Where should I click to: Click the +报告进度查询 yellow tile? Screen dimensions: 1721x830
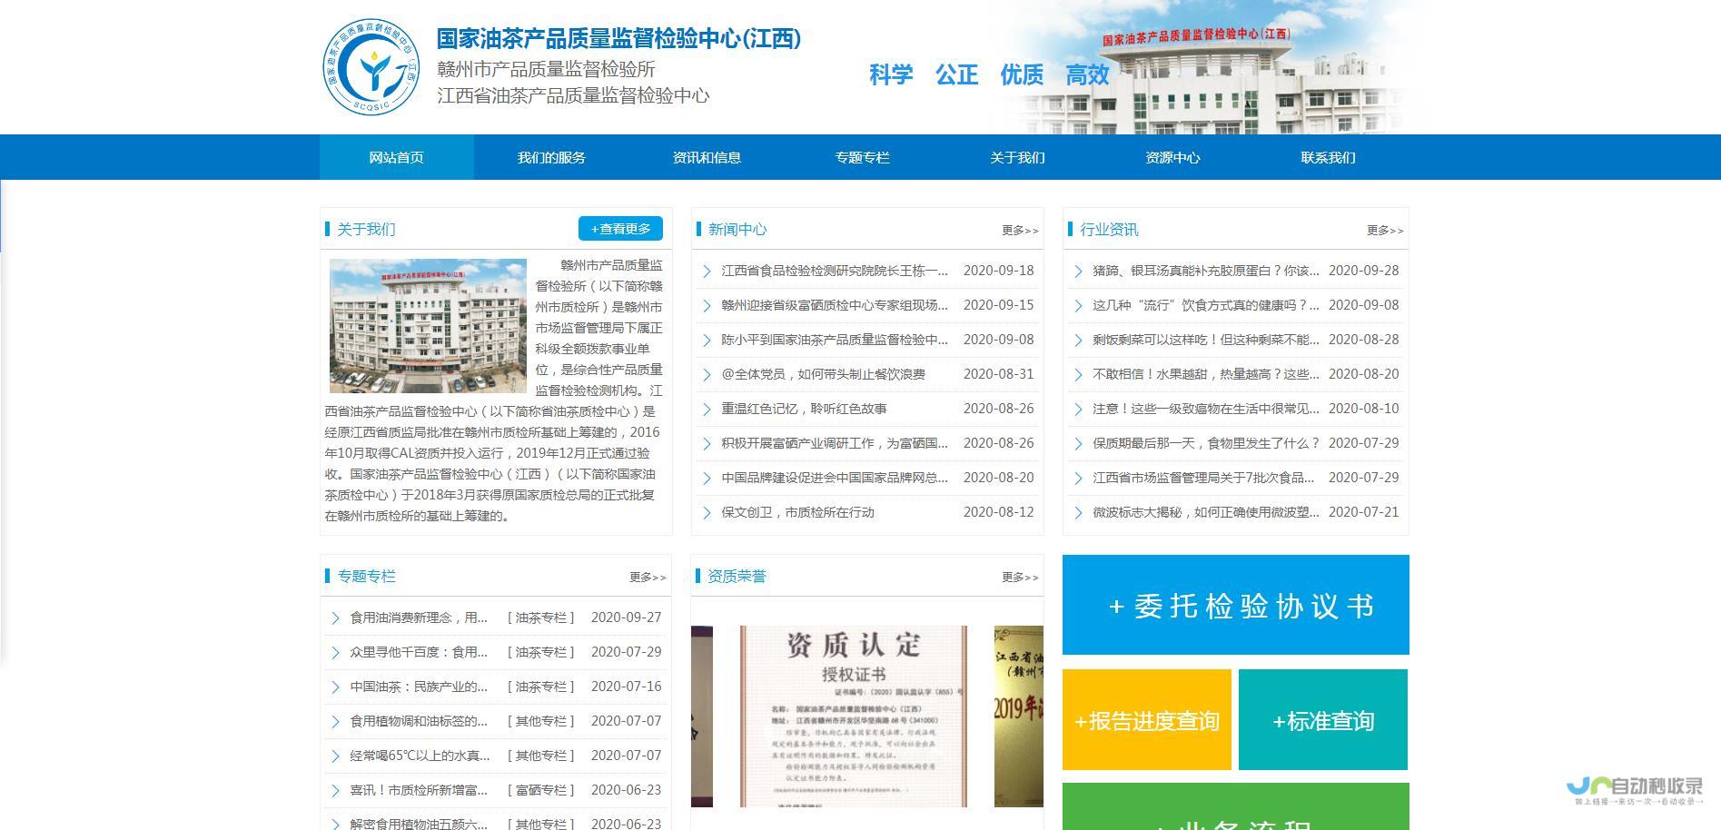click(x=1147, y=720)
